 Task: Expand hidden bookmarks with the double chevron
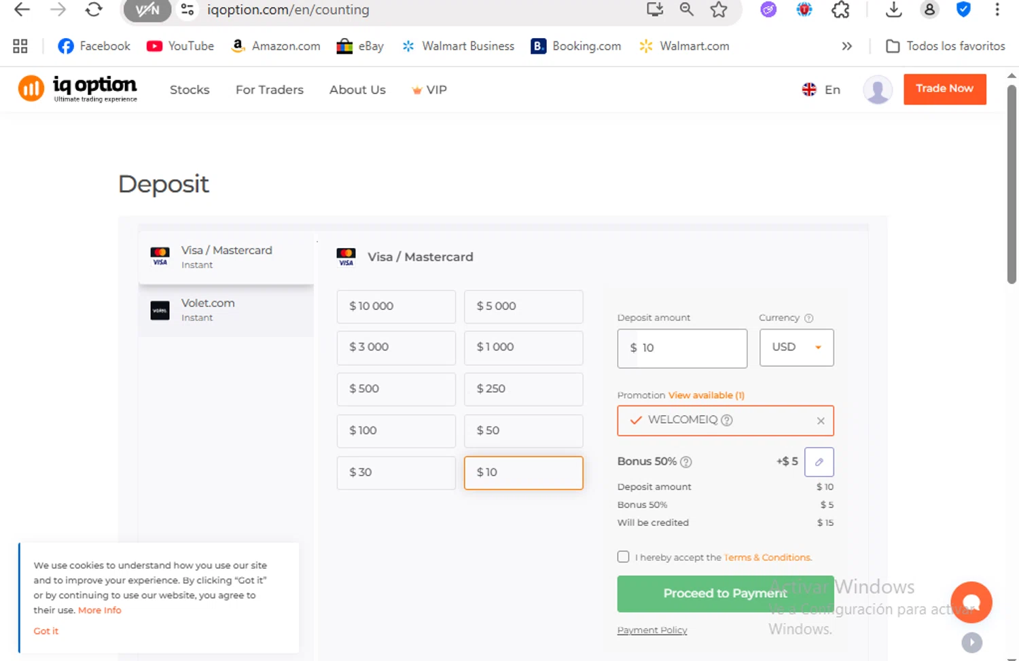(846, 46)
